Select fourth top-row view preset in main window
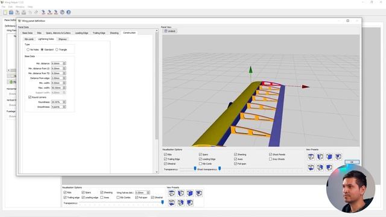 [x=199, y=193]
